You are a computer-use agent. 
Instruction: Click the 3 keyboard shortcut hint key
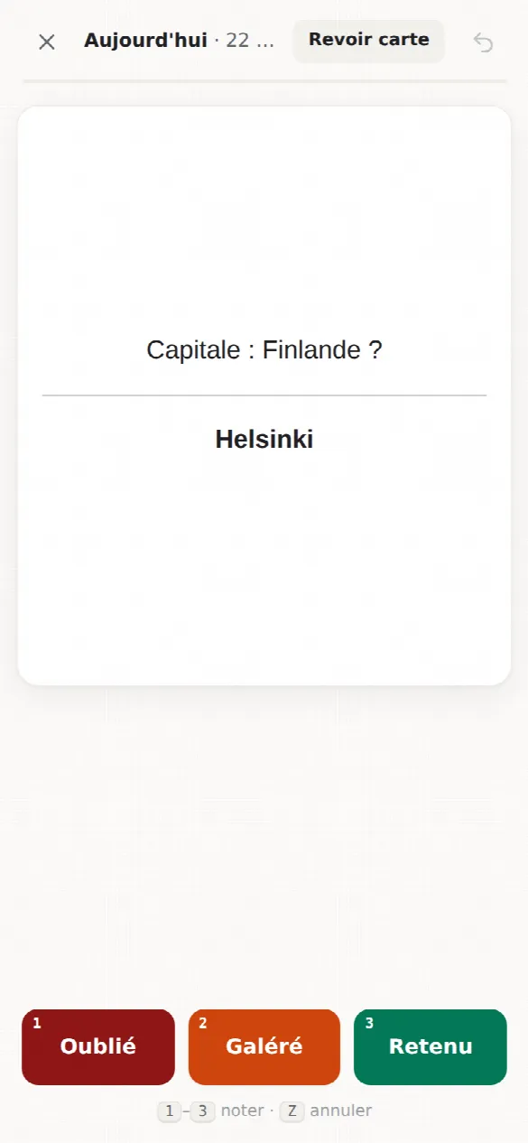(x=202, y=1110)
